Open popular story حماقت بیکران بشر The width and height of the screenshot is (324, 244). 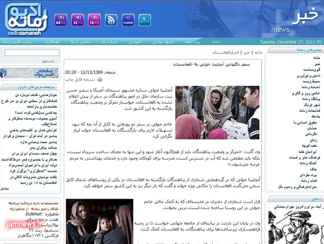tap(43, 148)
